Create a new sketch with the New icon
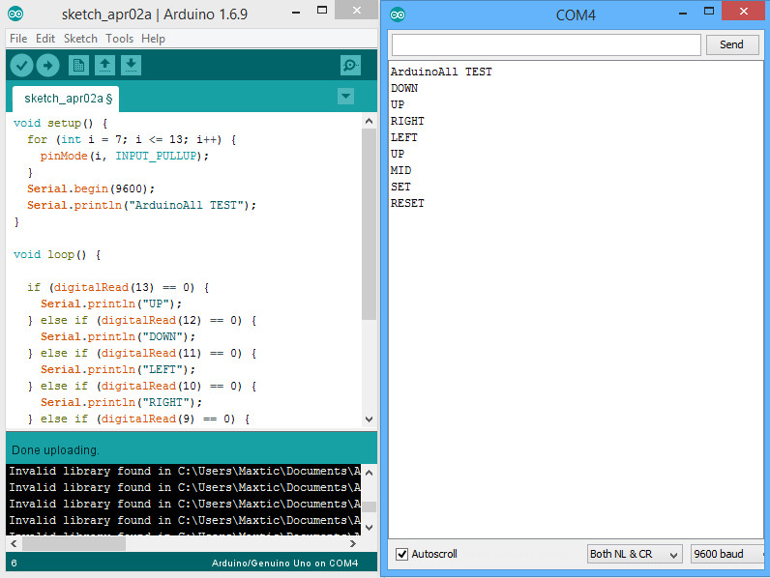Viewport: 770px width, 578px height. coord(78,66)
